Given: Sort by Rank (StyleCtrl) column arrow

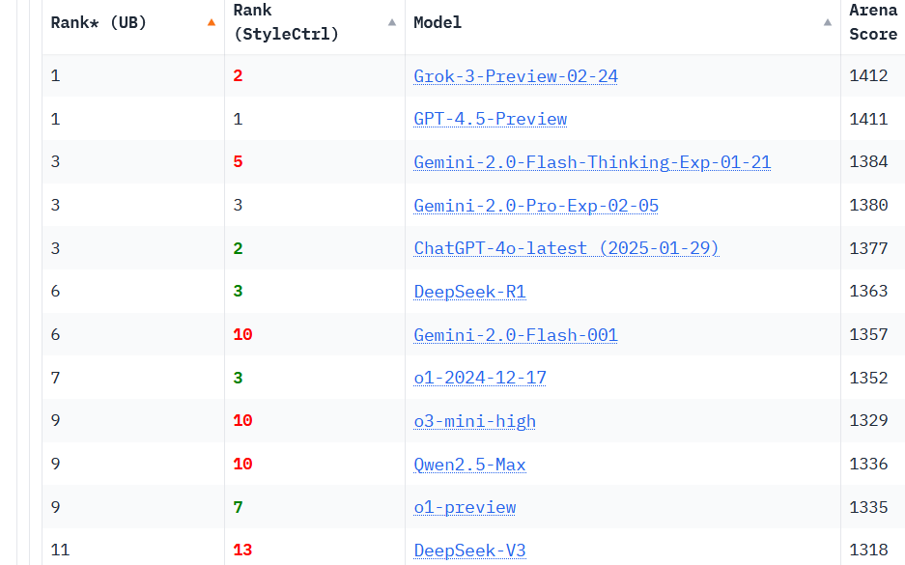Looking at the screenshot, I should click(392, 22).
